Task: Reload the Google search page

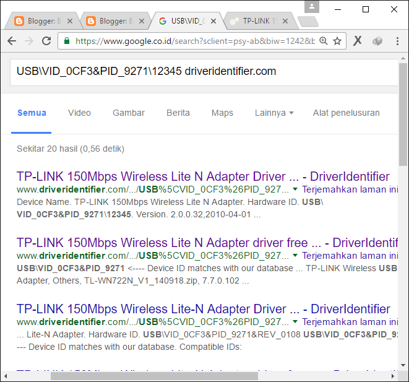Action: click(46, 41)
